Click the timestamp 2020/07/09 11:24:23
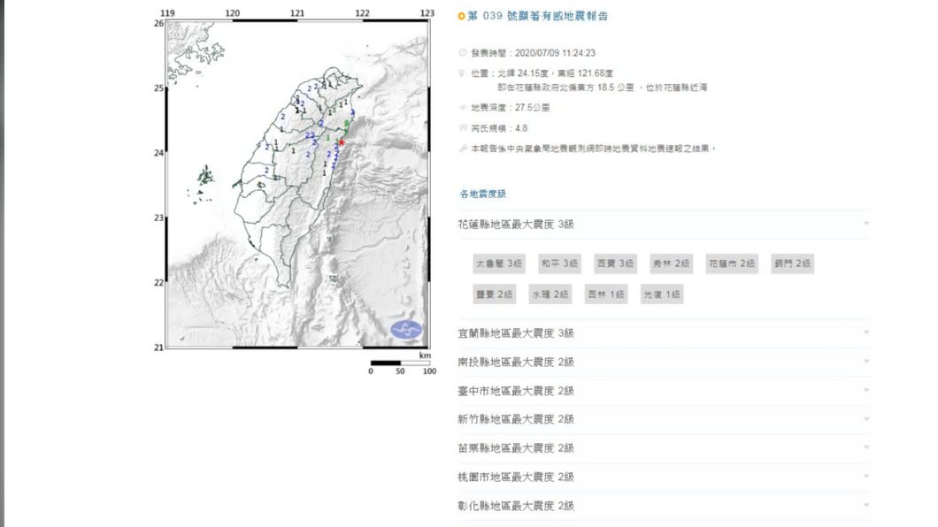The width and height of the screenshot is (938, 527). (555, 52)
